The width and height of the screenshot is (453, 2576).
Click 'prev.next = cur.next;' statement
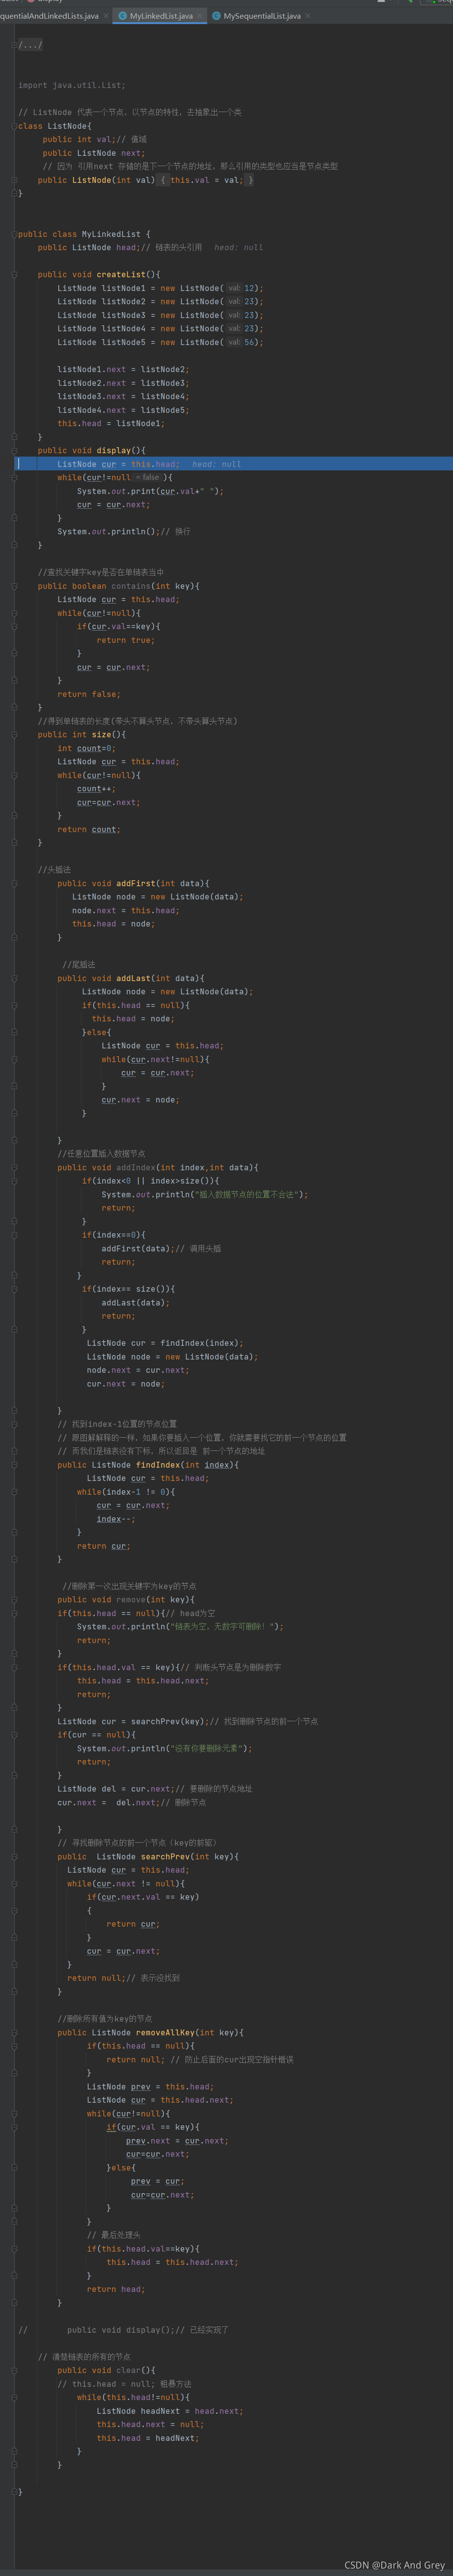tap(178, 2140)
